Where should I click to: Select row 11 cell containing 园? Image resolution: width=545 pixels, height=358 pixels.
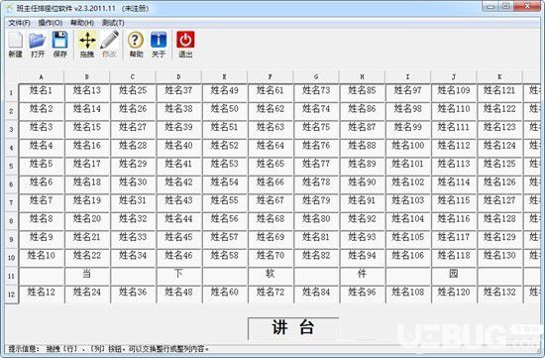coord(454,277)
